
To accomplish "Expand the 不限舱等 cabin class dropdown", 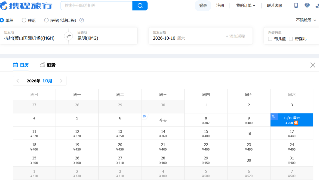I will point(306,20).
